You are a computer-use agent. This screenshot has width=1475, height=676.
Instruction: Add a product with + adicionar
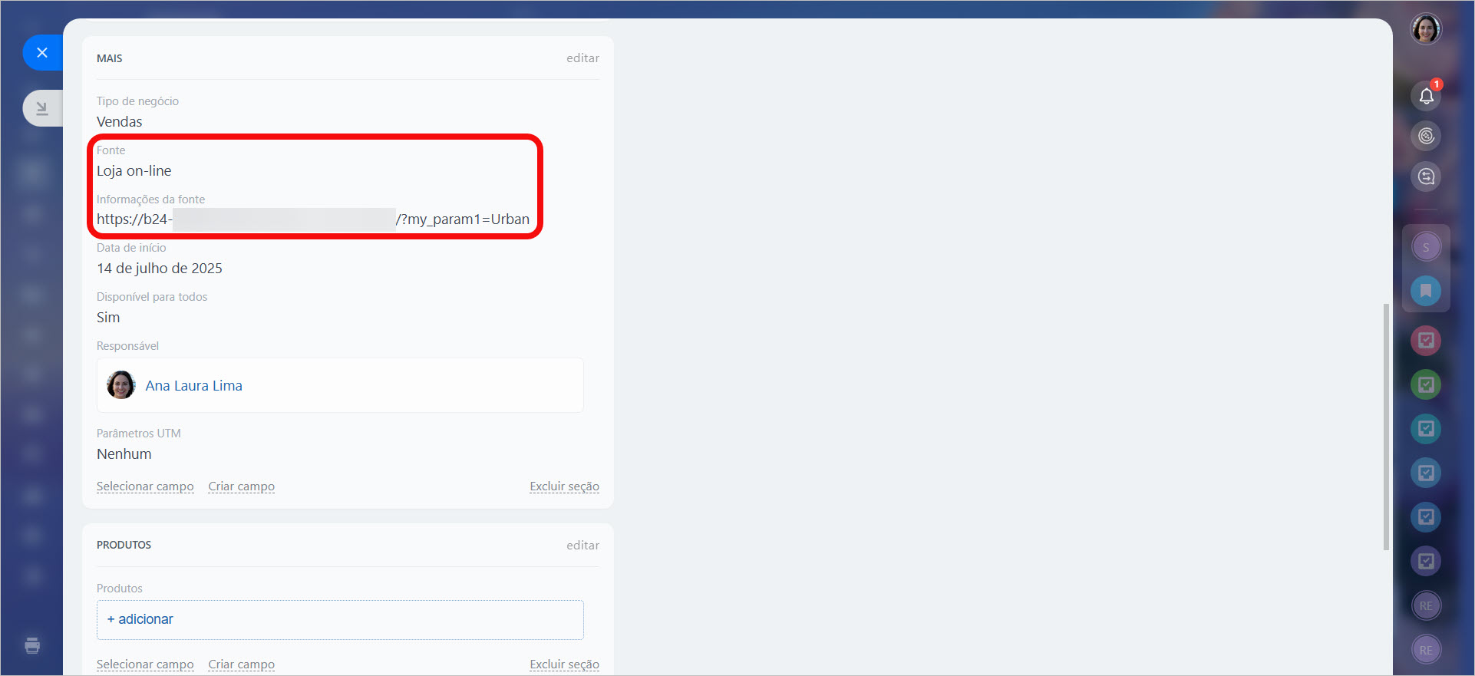pos(140,619)
